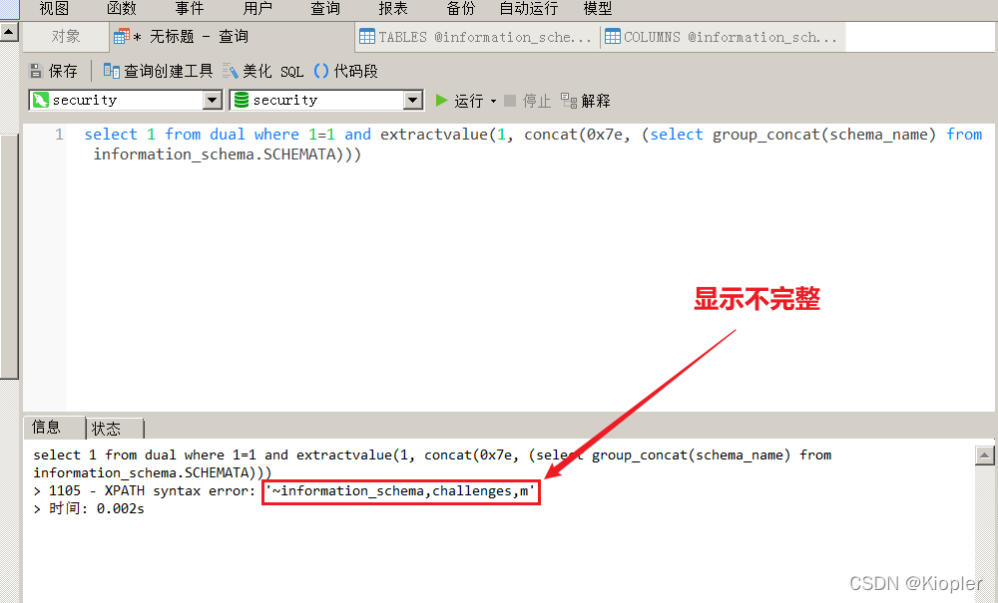The image size is (998, 603).
Task: Click the connection icon beside security dropdown
Action: [x=41, y=100]
